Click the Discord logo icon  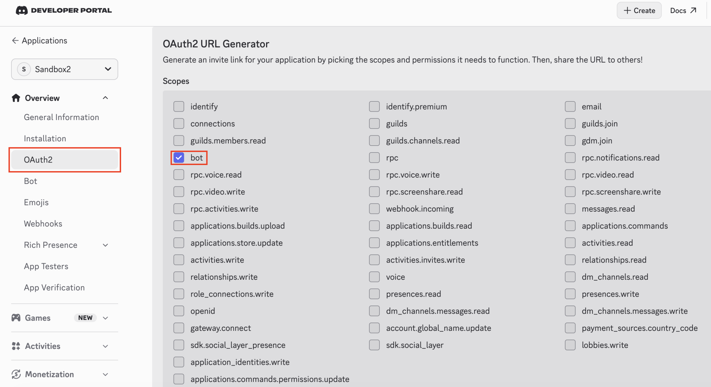pos(22,11)
